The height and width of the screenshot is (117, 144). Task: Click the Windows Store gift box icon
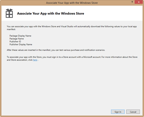(x=9, y=13)
